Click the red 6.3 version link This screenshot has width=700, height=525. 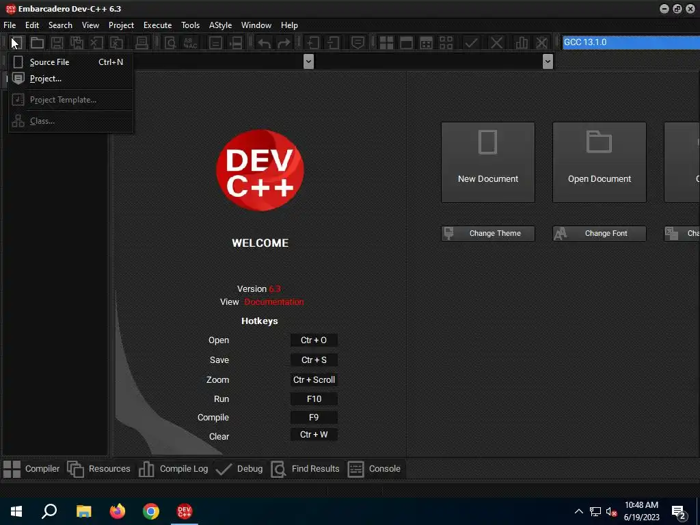pos(275,289)
